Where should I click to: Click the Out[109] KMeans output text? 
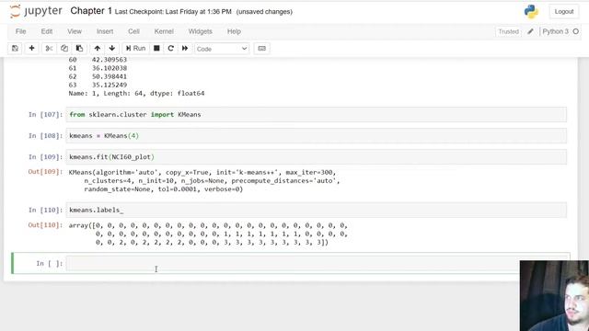coord(204,180)
